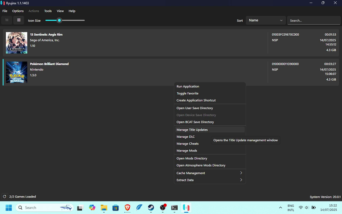Click the title ID 0100000011D90000
The width and height of the screenshot is (342, 214).
pyautogui.click(x=285, y=64)
